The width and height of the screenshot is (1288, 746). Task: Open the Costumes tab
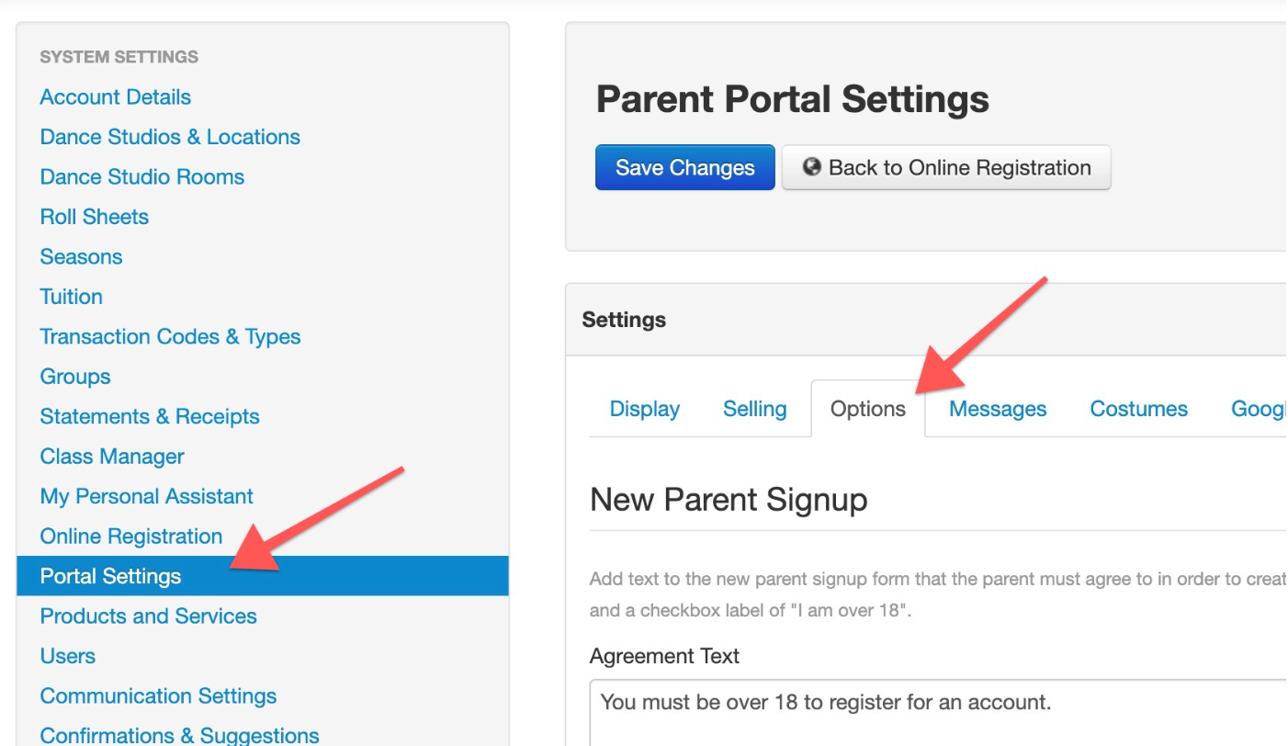click(x=1139, y=409)
